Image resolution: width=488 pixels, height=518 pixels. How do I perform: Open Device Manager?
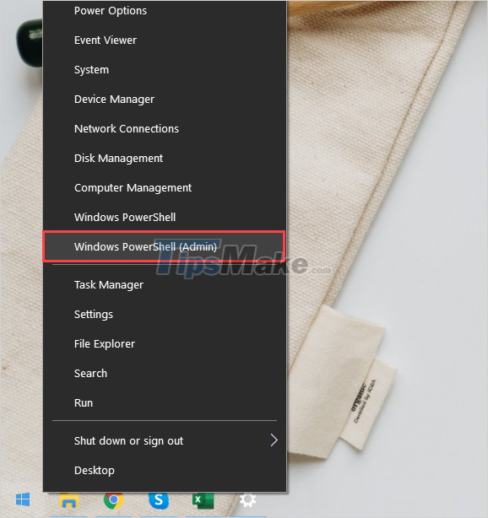(x=165, y=99)
